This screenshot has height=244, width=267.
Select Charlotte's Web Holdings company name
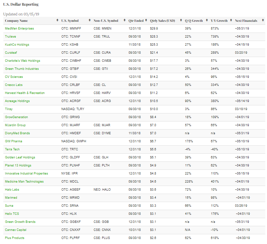[23, 61]
